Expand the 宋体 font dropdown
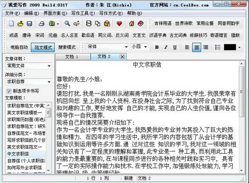 [x=107, y=47]
